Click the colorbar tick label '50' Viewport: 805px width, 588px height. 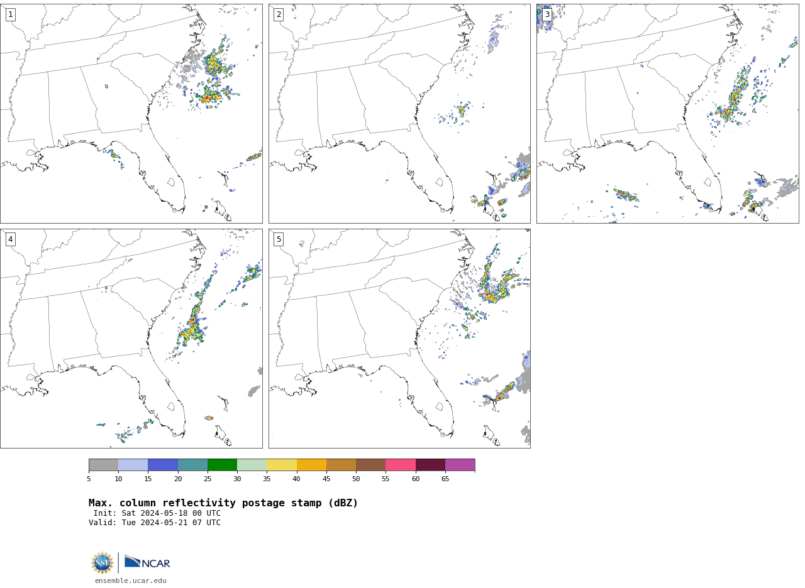coord(356,479)
